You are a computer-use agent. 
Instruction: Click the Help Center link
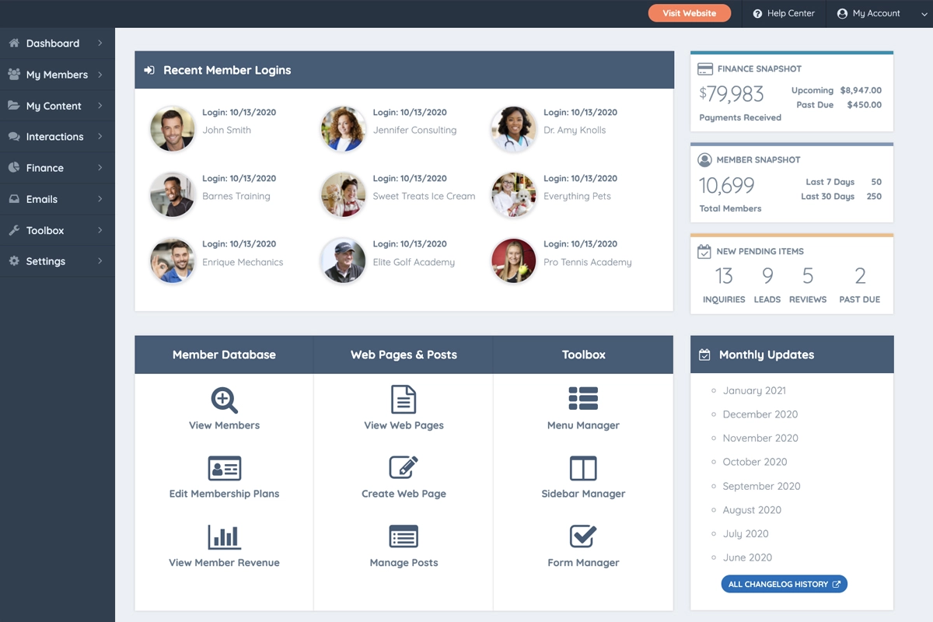784,13
